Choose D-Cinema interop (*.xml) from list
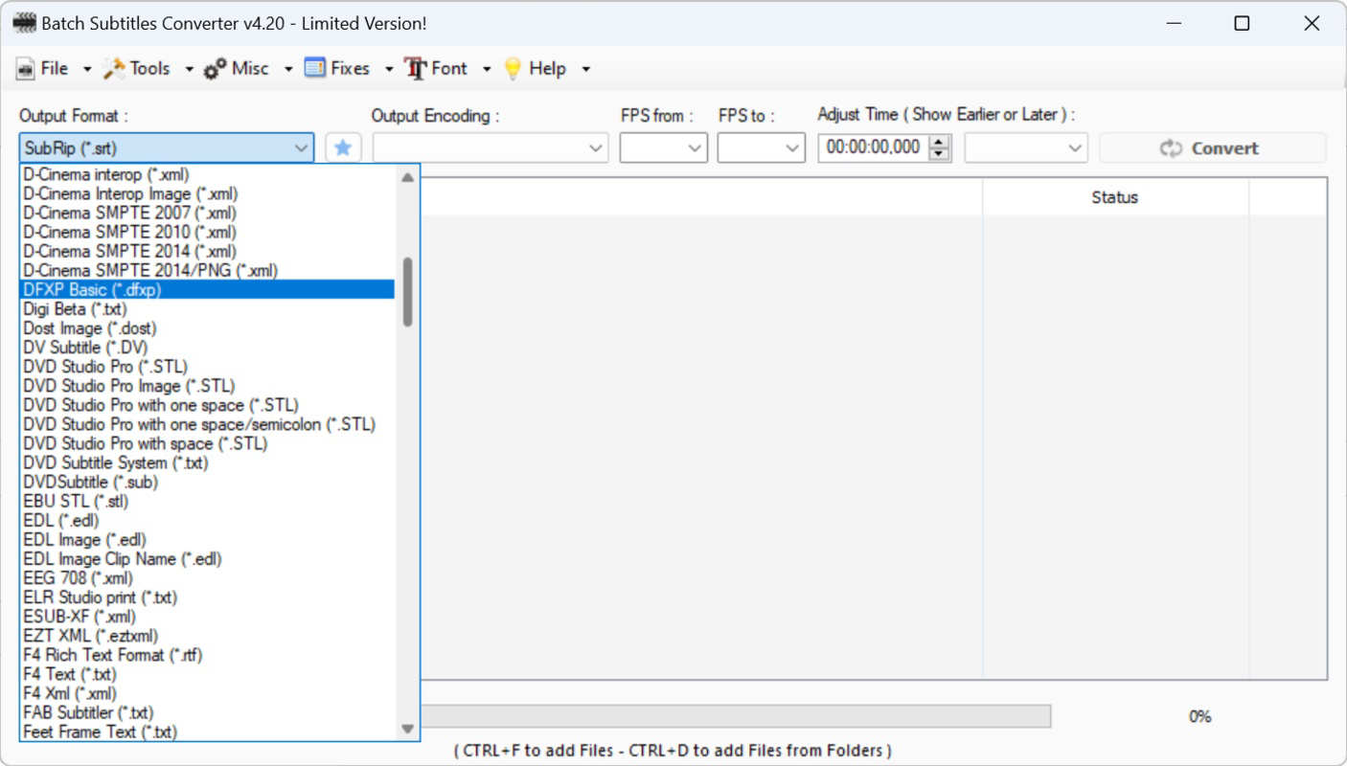The height and width of the screenshot is (766, 1347). pyautogui.click(x=207, y=175)
